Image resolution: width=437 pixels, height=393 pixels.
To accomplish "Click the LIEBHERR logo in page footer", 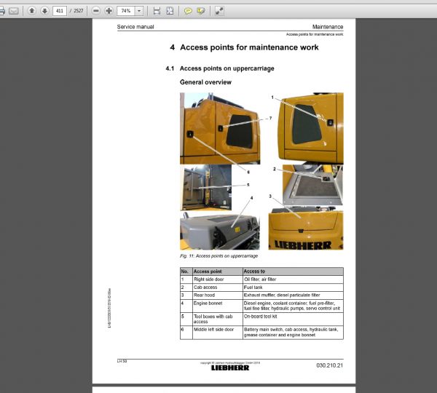I will click(x=230, y=368).
